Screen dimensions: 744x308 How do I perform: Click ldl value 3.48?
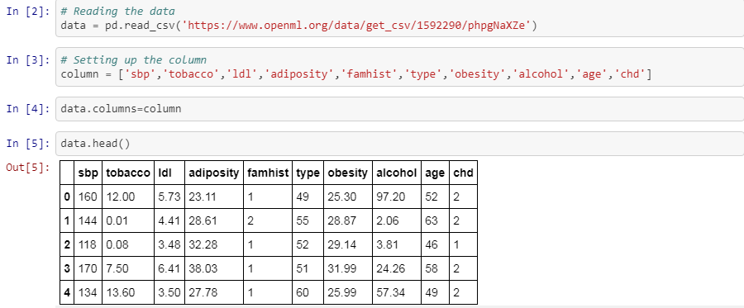pos(169,244)
